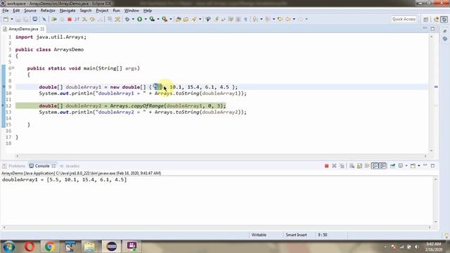Click the Previous Annotation icon
The width and height of the screenshot is (450, 253).
pyautogui.click(x=267, y=19)
